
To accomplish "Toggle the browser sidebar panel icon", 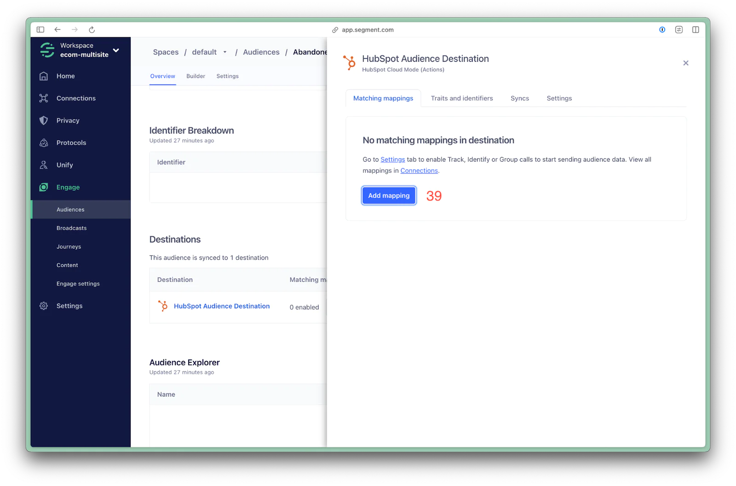I will pos(40,30).
